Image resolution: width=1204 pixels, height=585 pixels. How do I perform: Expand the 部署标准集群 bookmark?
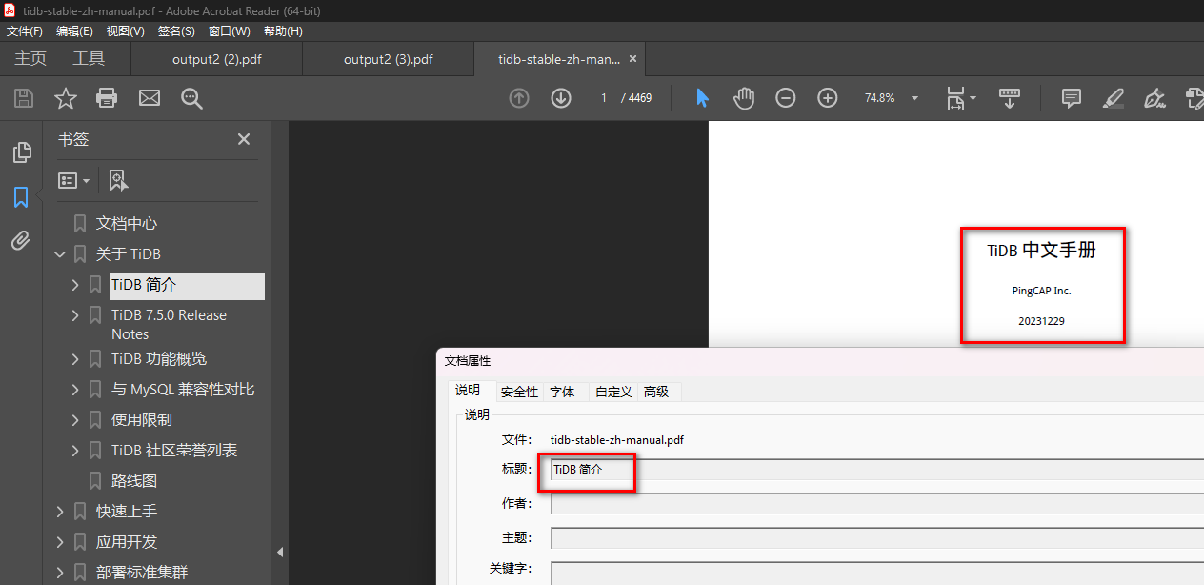click(x=60, y=573)
